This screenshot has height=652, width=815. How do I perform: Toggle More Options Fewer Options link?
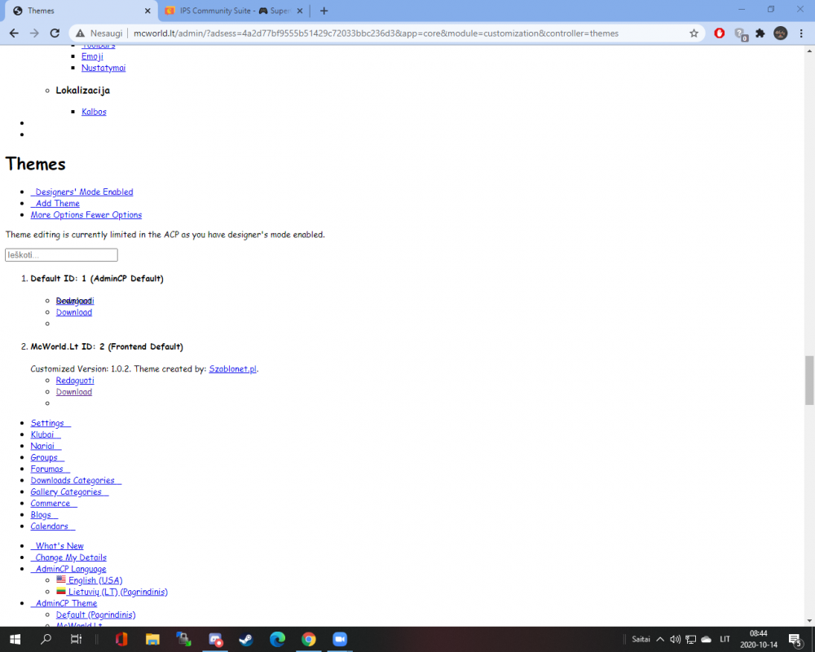coord(86,214)
